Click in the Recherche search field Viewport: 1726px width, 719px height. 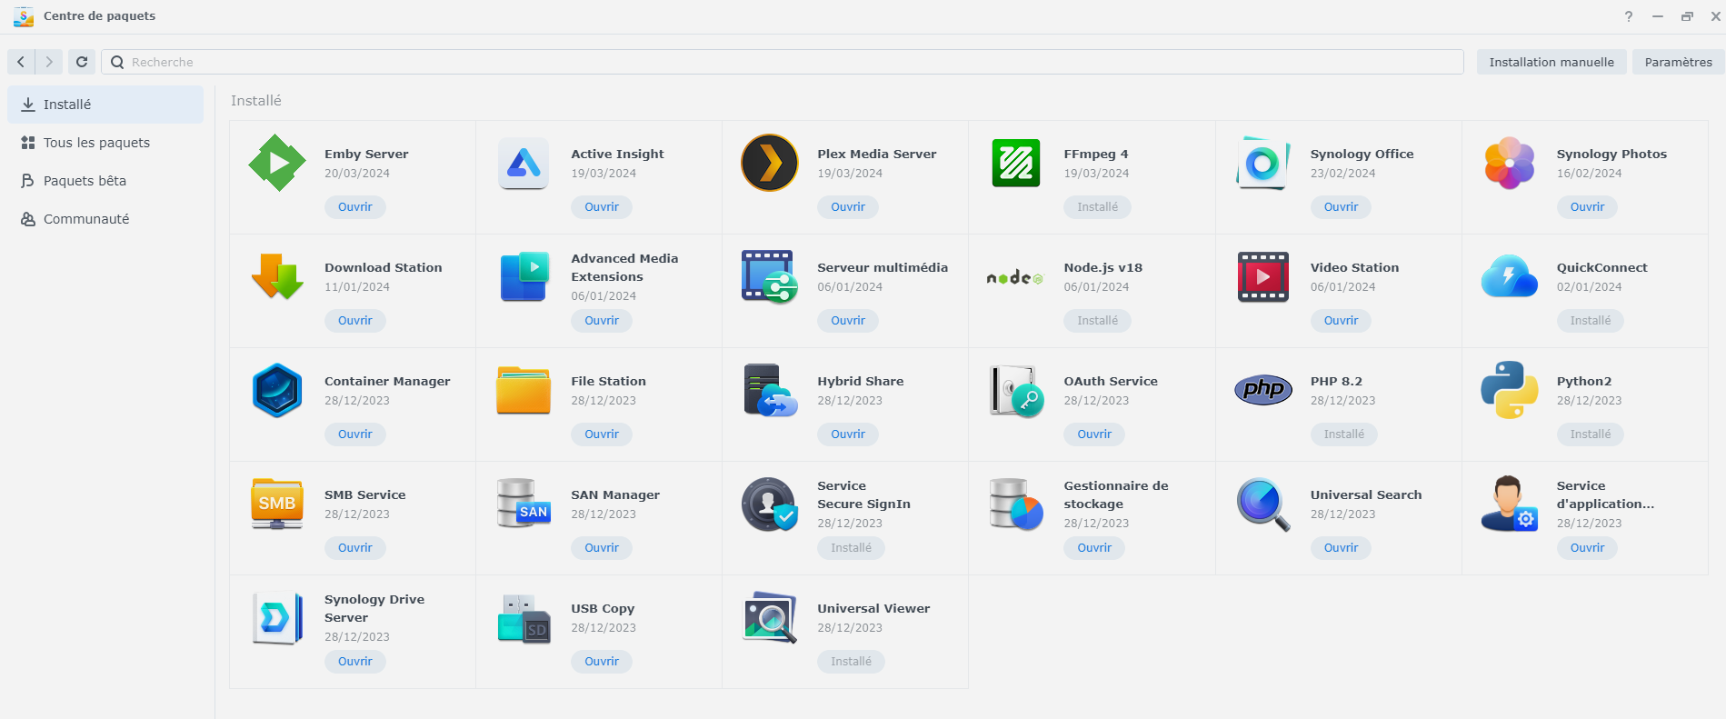(783, 62)
